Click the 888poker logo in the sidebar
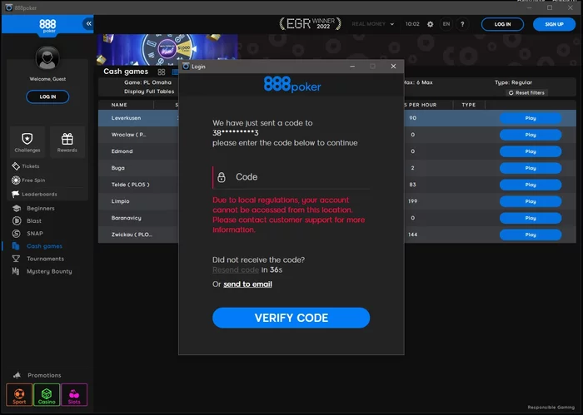The height and width of the screenshot is (415, 583). click(x=47, y=26)
